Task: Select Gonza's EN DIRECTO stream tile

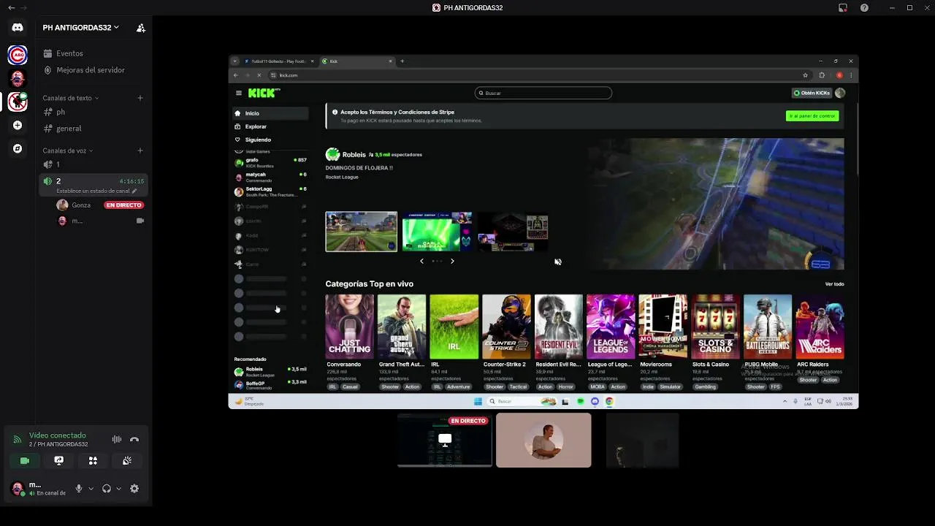Action: coord(445,440)
